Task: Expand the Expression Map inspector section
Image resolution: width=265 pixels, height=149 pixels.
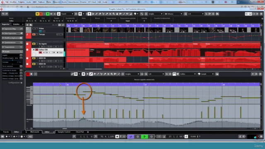Action: pos(12,29)
